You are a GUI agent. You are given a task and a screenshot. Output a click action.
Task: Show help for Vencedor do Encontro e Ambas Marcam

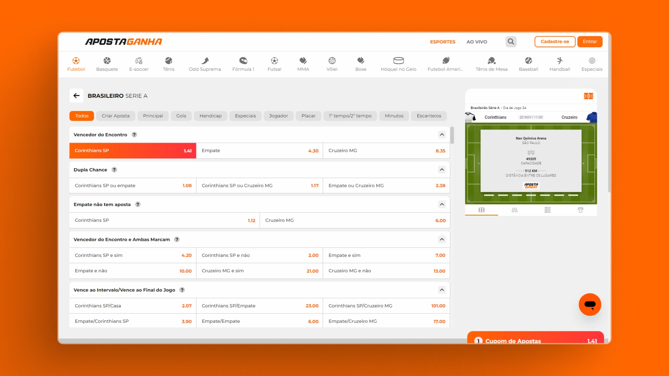tap(177, 240)
